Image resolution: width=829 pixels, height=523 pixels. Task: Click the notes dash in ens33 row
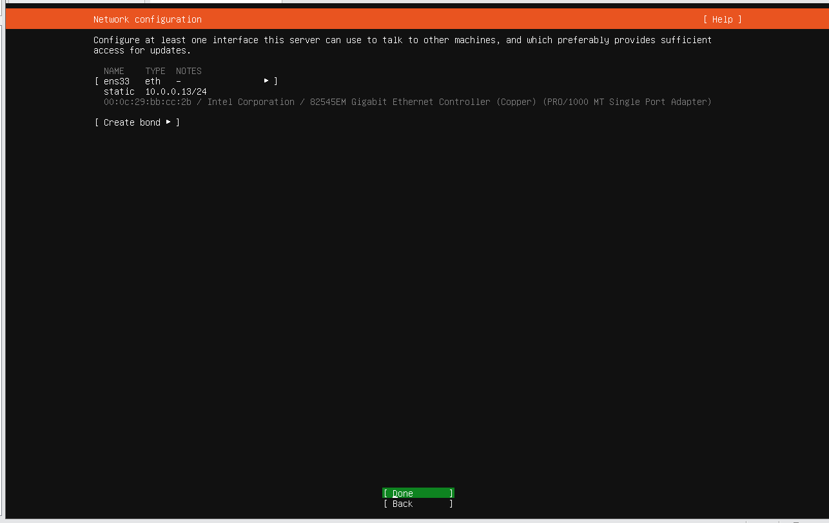tap(179, 81)
